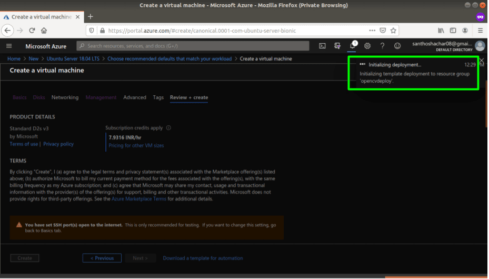Open Pricing for other VM sizes link
Viewport: 489px width, 279px height.
(x=136, y=146)
